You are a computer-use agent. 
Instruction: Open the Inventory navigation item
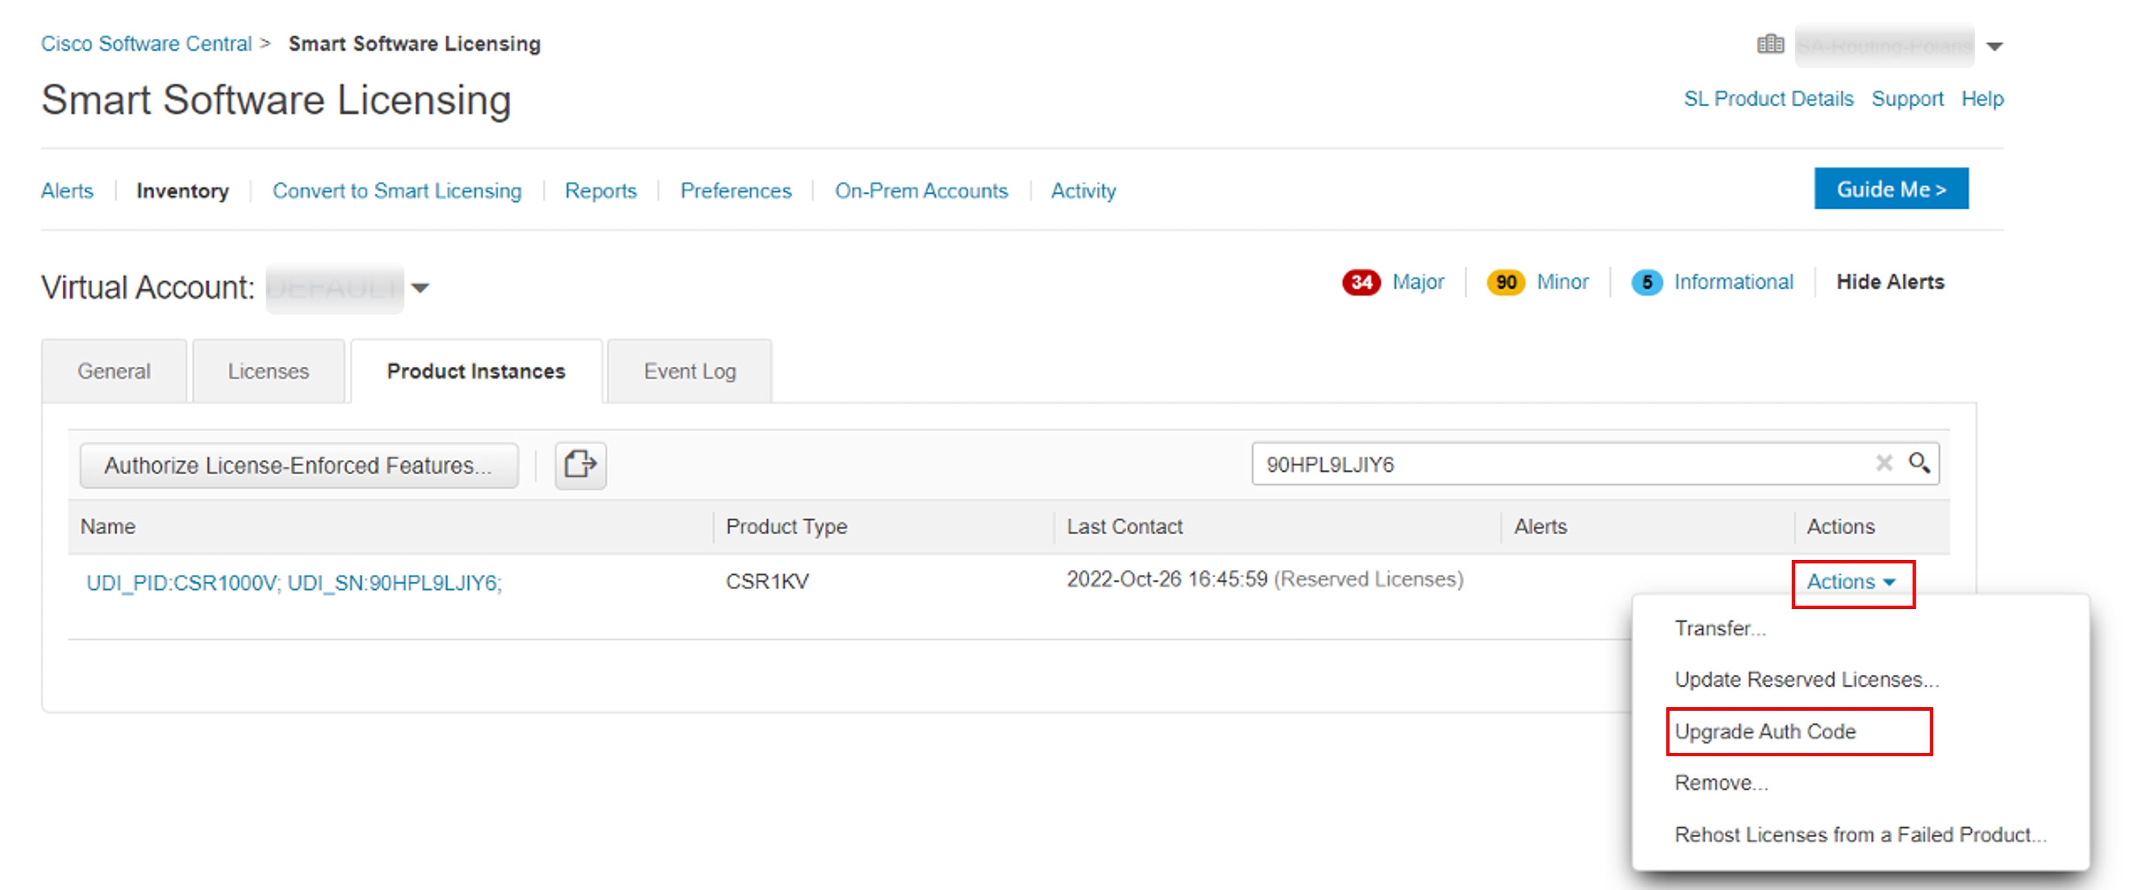[182, 190]
